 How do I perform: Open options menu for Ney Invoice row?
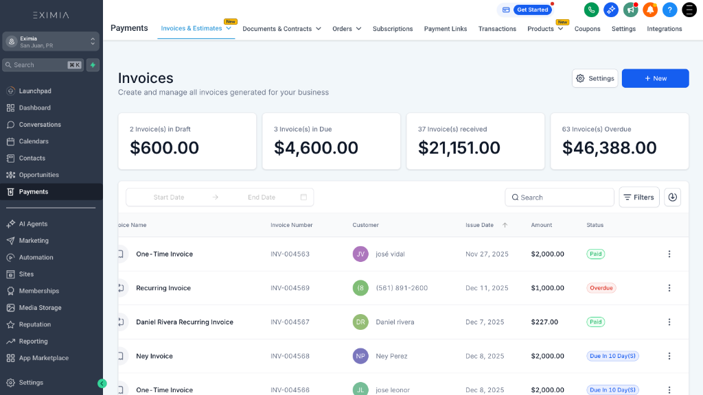pos(669,356)
